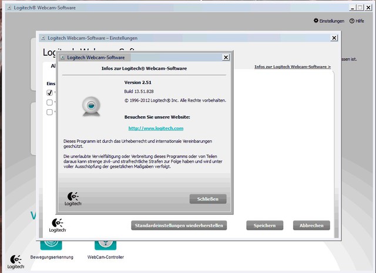This screenshot has width=376, height=273.
Task: Click the webcam image in about dialog
Action: 91,106
